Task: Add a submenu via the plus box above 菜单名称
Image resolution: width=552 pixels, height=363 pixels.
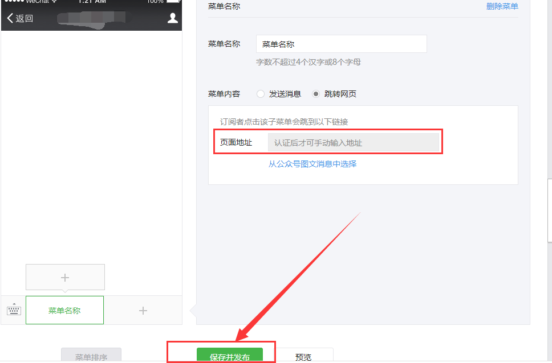Action: (65, 277)
